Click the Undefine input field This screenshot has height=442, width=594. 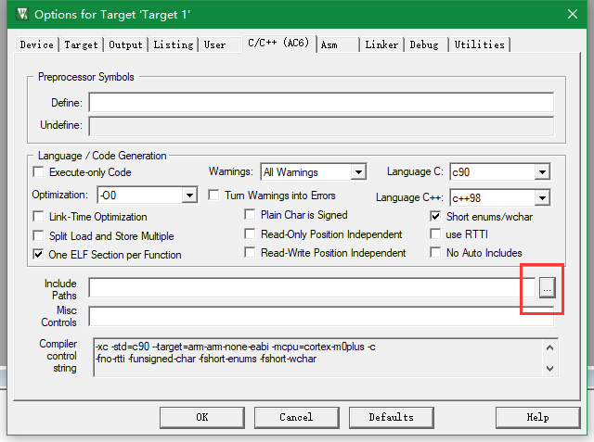321,126
